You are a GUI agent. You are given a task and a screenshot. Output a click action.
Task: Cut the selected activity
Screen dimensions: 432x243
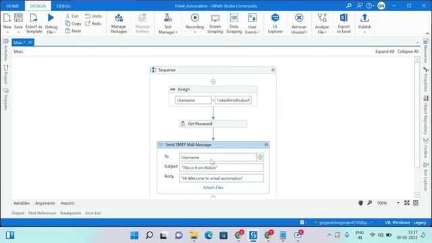coord(72,16)
